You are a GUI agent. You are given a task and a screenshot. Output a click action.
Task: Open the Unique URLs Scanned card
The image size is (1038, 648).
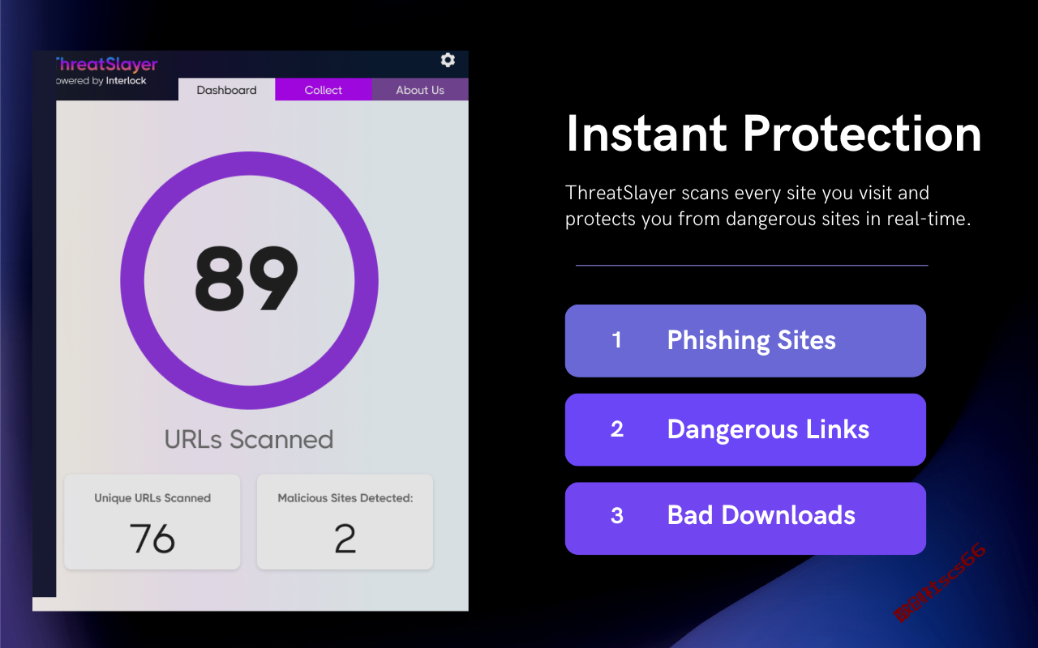(x=152, y=522)
